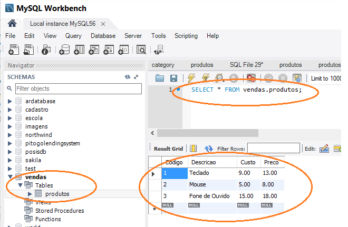The height and width of the screenshot is (227, 348).
Task: Go to the Workbench home screen icon
Action: [x=12, y=23]
